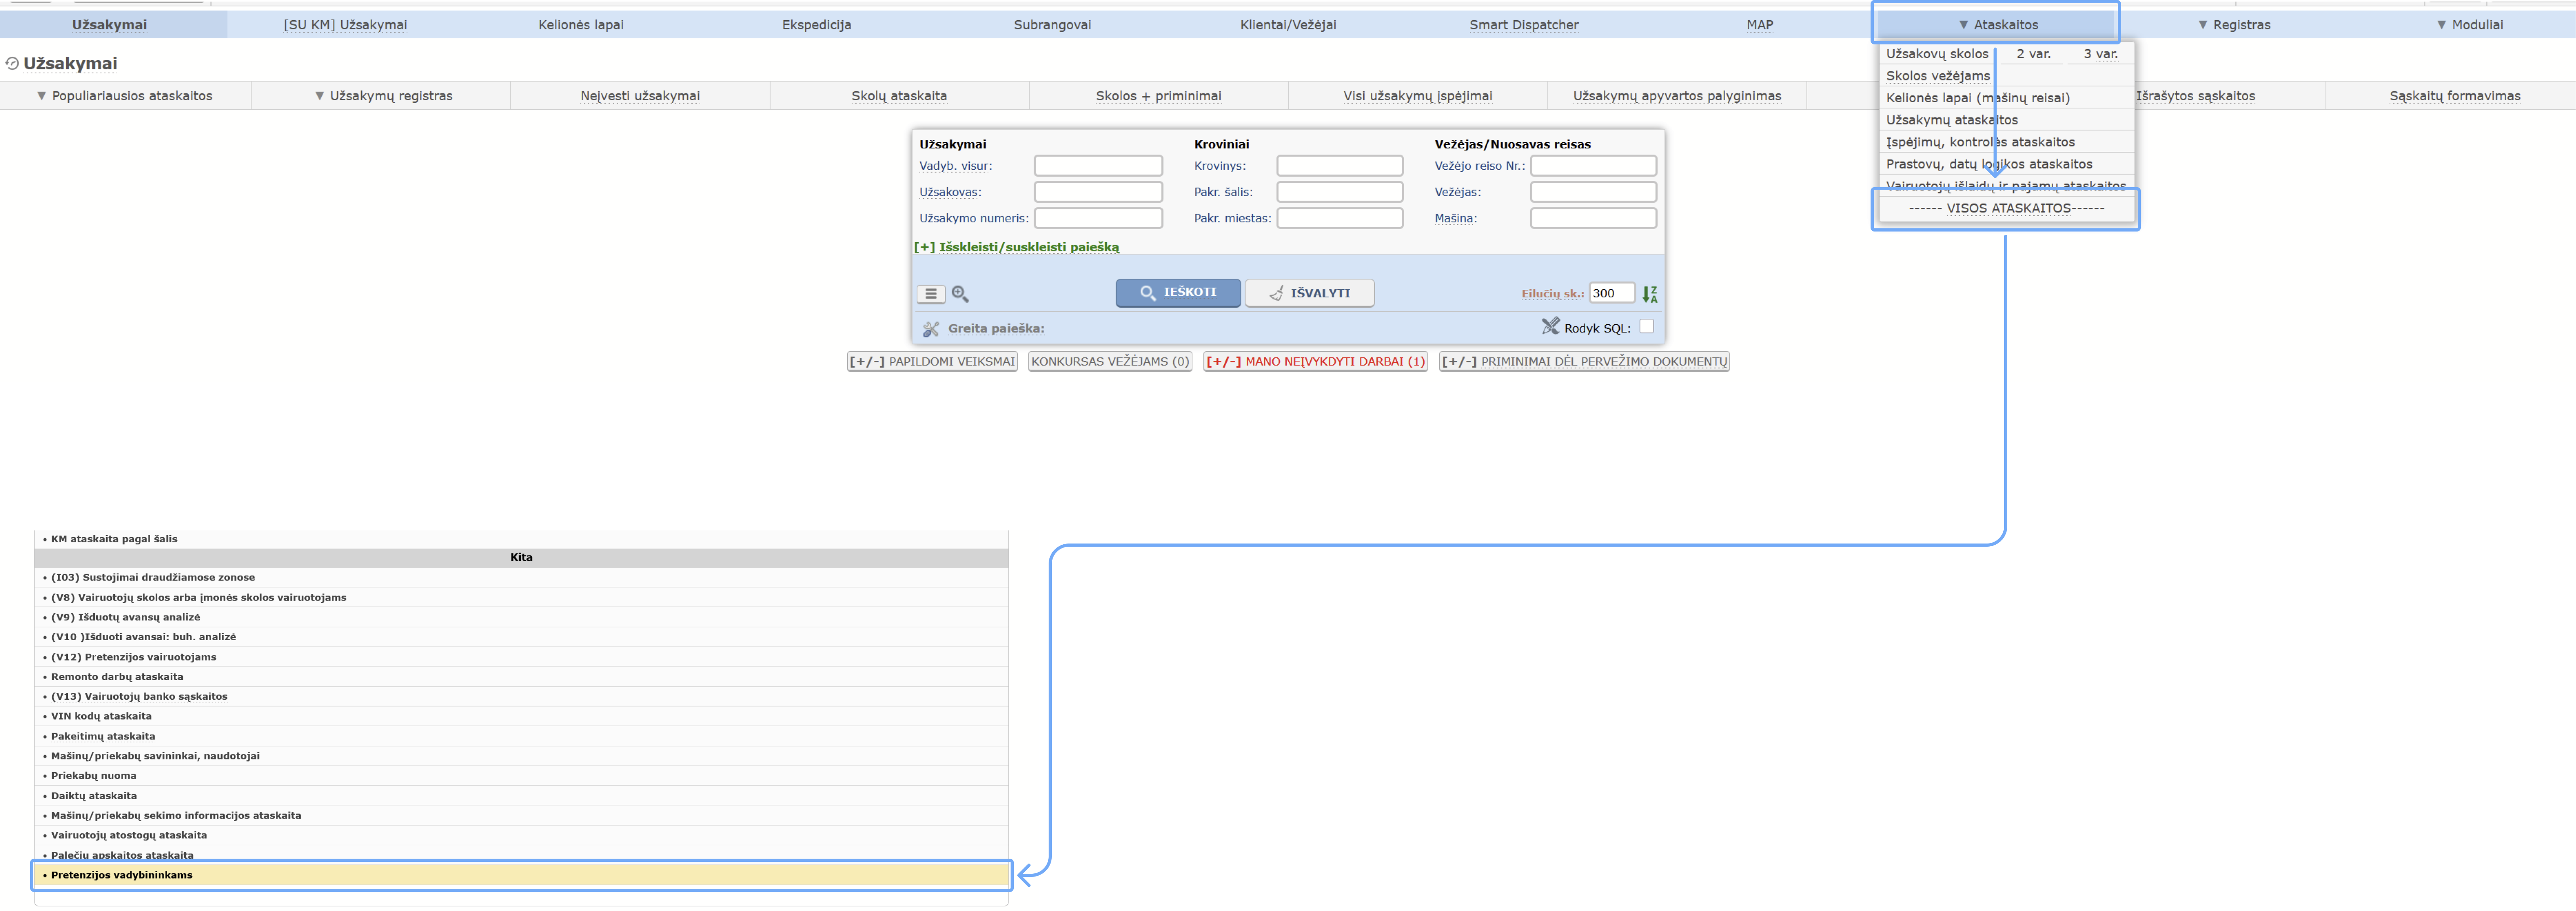The image size is (2576, 911).
Task: Open Išrašytos sąskaitos link
Action: [x=2195, y=96]
